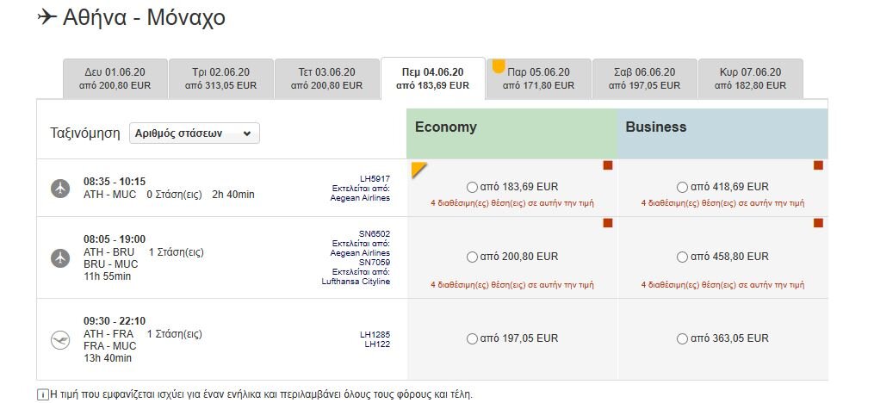Open Τρι 02.06.20 date tab

point(220,78)
